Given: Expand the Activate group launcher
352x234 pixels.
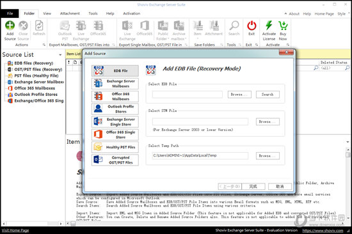Looking at the screenshot, I should tap(288, 45).
